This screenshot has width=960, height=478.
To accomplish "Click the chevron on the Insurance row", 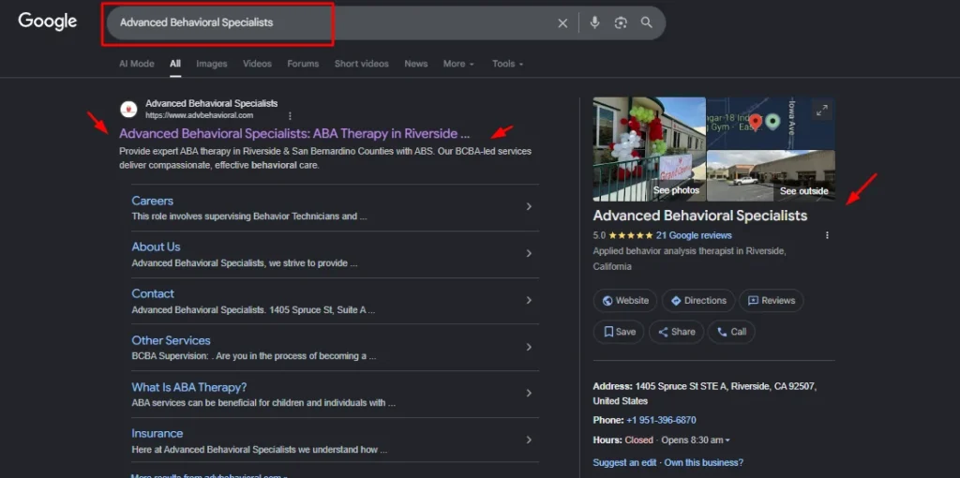I will 529,440.
